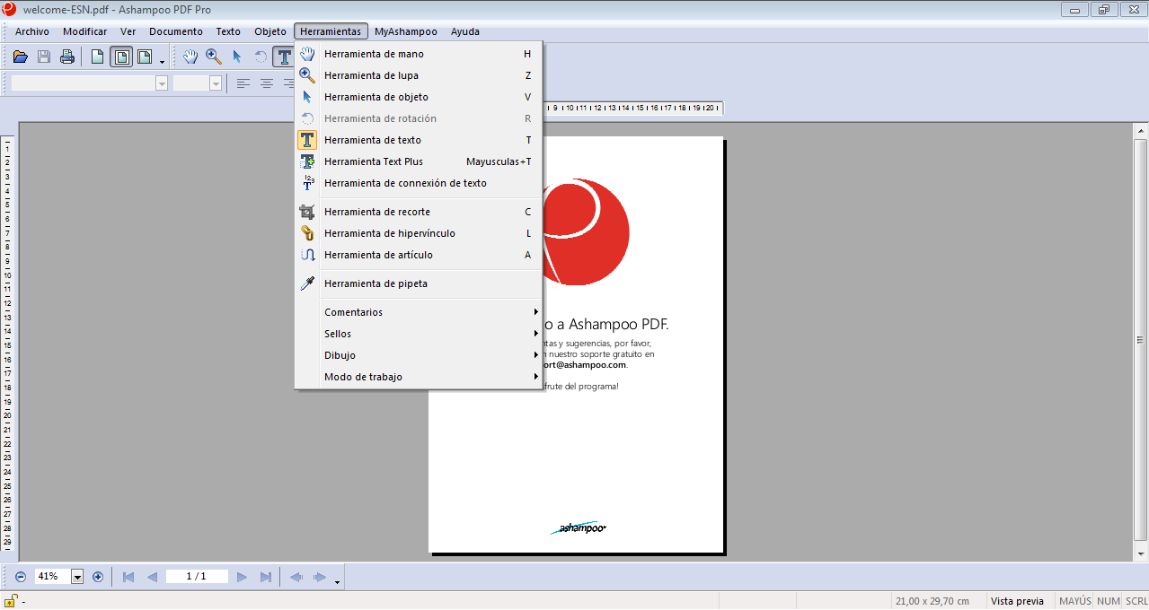Viewport: 1149px width, 610px height.
Task: Open the MyAshampoo menu
Action: pyautogui.click(x=406, y=31)
